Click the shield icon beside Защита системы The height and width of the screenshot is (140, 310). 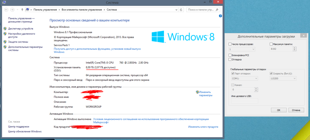coord(5,42)
